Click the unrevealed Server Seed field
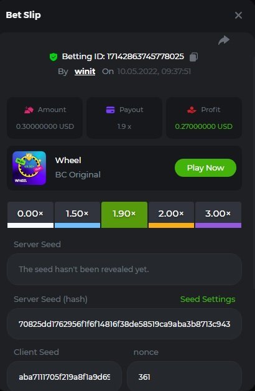Image resolution: width=255 pixels, height=391 pixels. coord(124,270)
